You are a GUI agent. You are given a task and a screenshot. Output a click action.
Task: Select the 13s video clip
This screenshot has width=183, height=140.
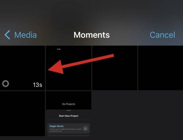(22, 68)
